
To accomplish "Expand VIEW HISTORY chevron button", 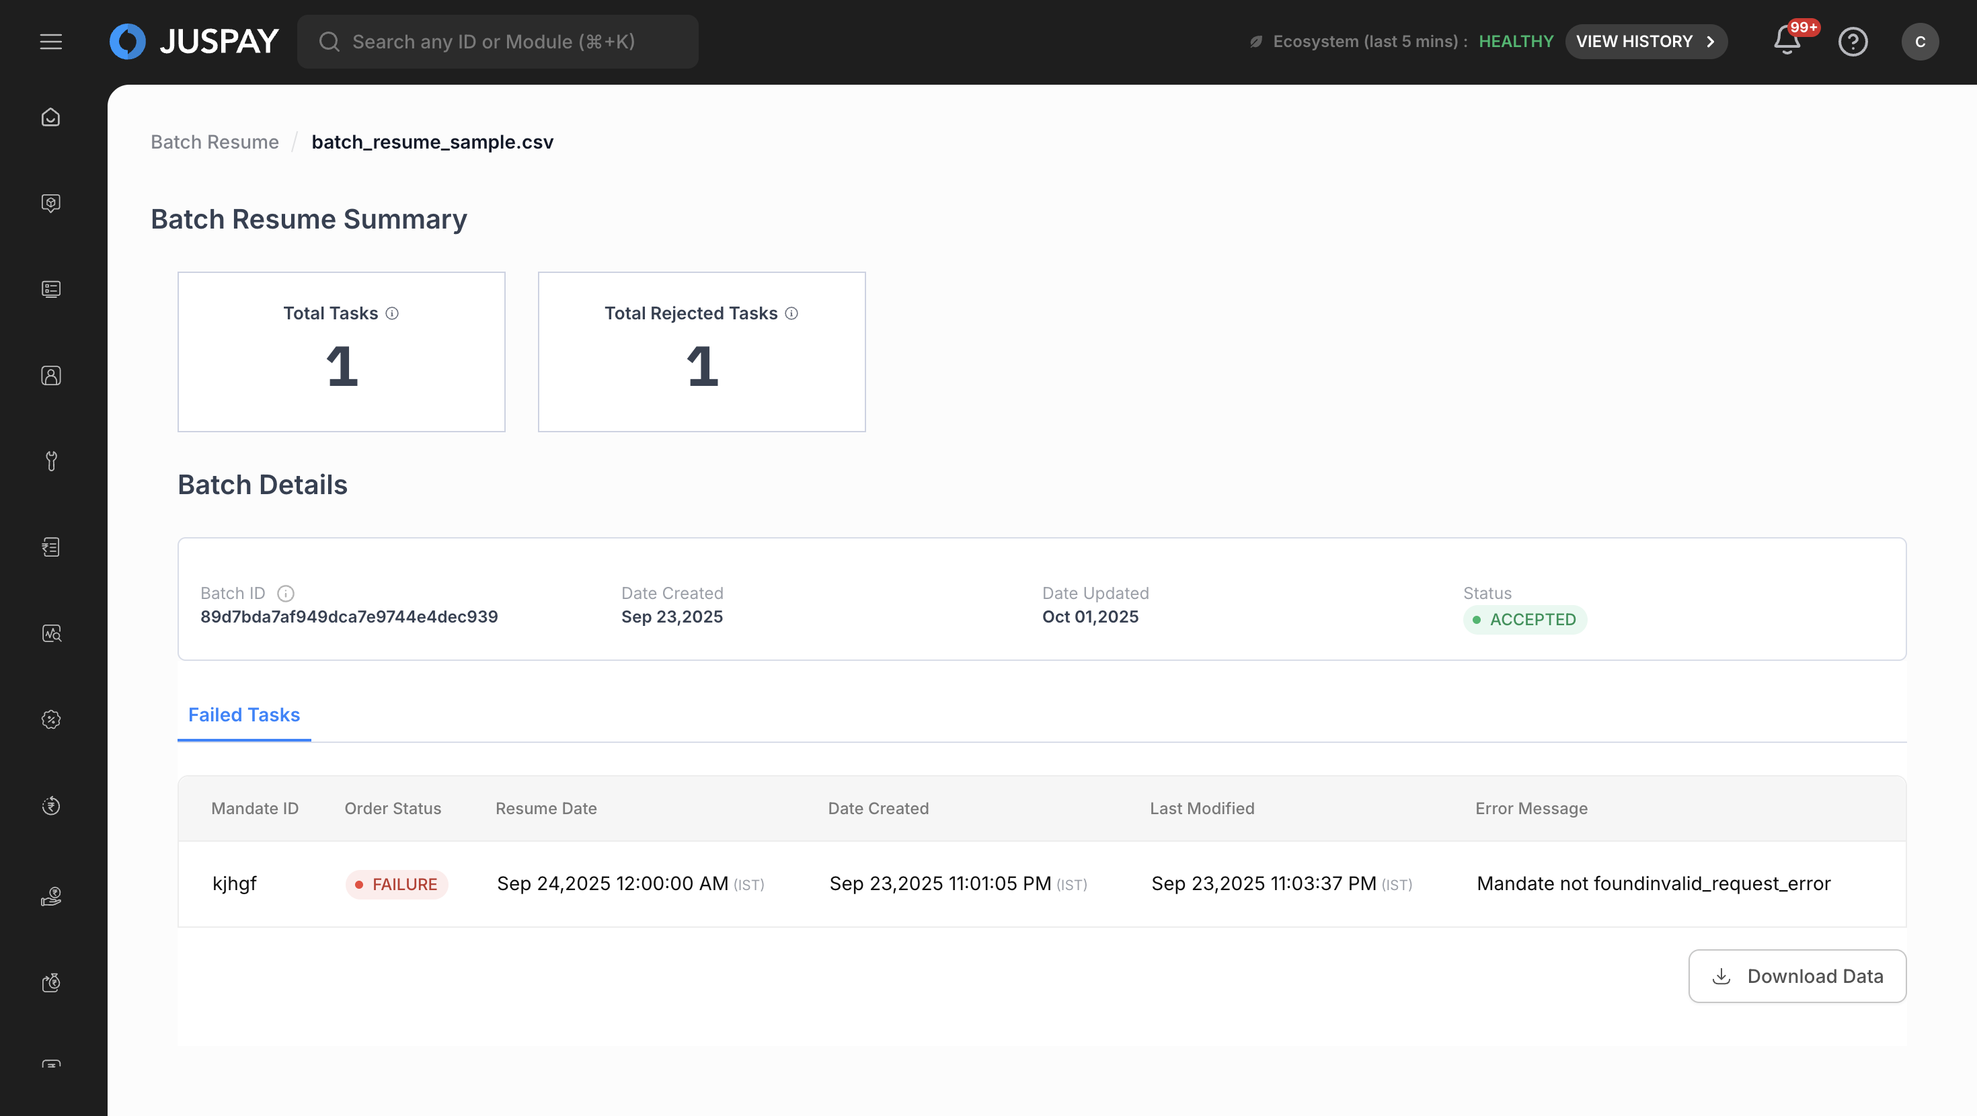I will (1646, 42).
